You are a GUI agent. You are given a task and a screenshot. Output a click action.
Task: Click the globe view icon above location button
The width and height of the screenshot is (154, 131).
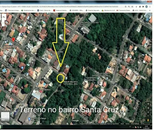pyautogui.click(x=148, y=104)
